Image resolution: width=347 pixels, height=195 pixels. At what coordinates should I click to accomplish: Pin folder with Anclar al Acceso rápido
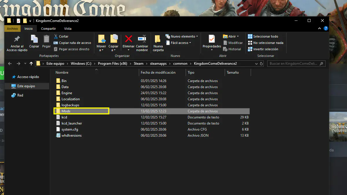pyautogui.click(x=17, y=43)
